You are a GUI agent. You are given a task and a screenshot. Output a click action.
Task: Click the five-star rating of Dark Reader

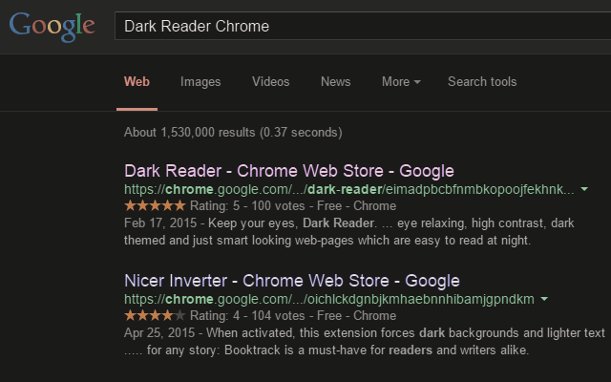pyautogui.click(x=155, y=205)
